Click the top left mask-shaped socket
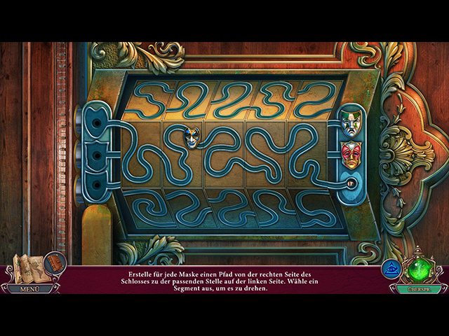Screen dimensions: 449x336 (97, 123)
